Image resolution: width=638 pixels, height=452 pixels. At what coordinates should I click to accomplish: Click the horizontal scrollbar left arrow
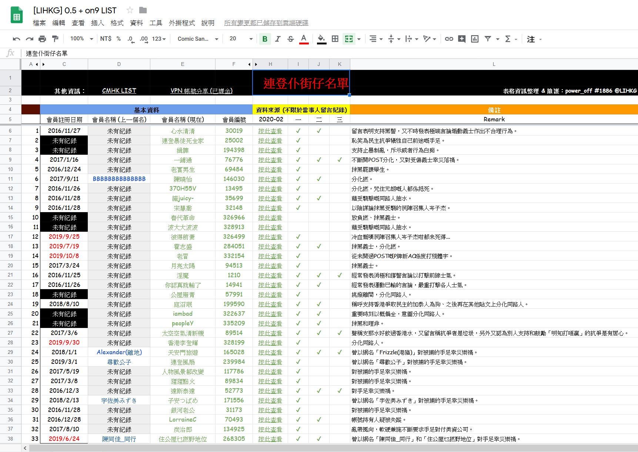[x=25, y=448]
